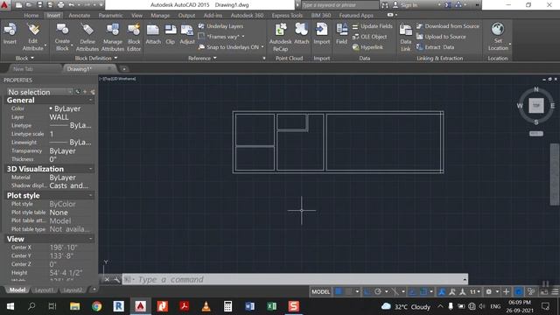Open the annotation scale 1:1 dropdown
This screenshot has width=560, height=315.
point(474,291)
